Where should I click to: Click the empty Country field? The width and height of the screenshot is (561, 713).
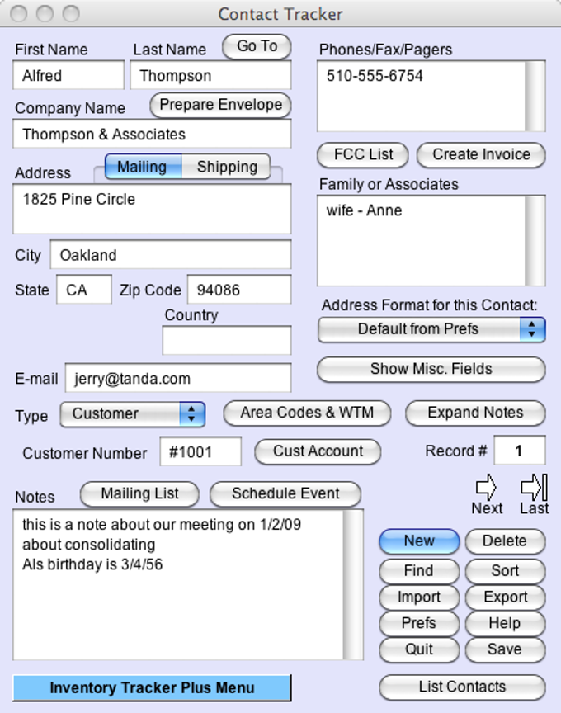click(226, 340)
